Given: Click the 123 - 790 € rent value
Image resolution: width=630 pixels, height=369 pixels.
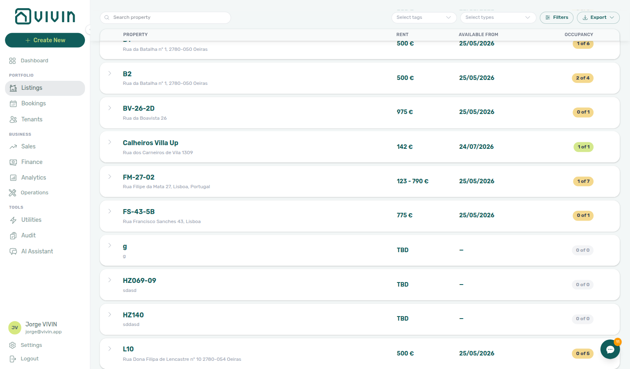Looking at the screenshot, I should 413,181.
